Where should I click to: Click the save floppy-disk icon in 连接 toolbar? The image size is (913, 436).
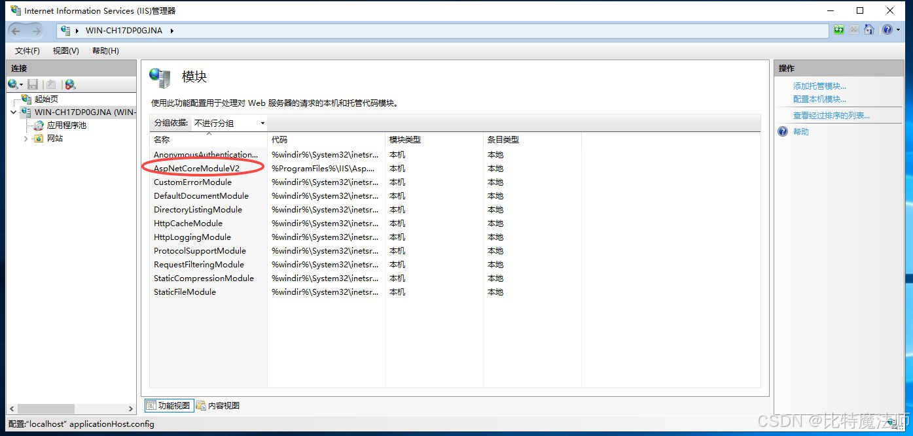[x=33, y=84]
